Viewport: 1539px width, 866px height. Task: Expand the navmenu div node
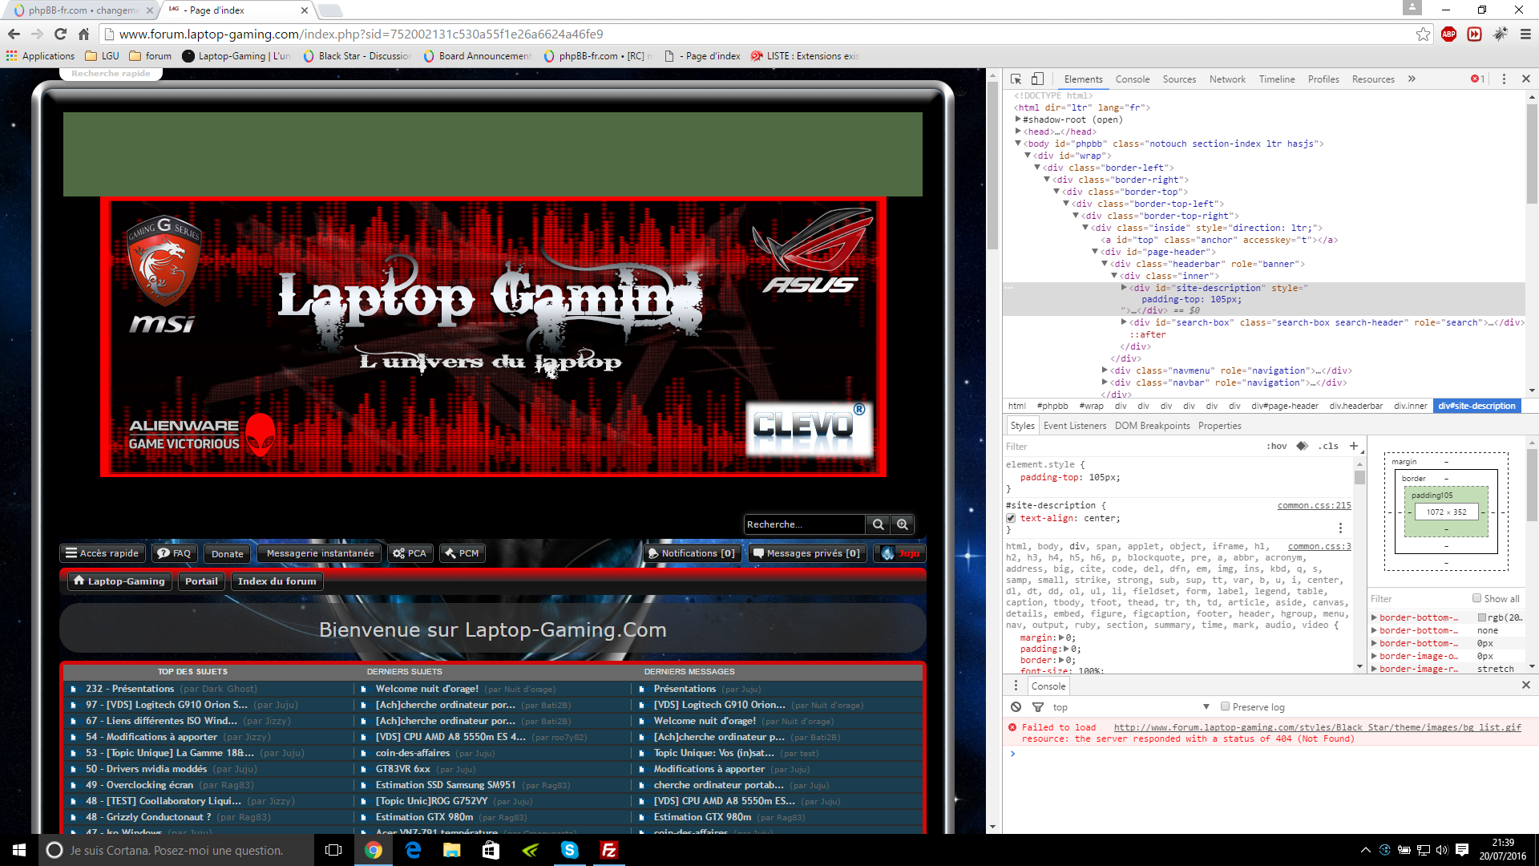[1105, 370]
